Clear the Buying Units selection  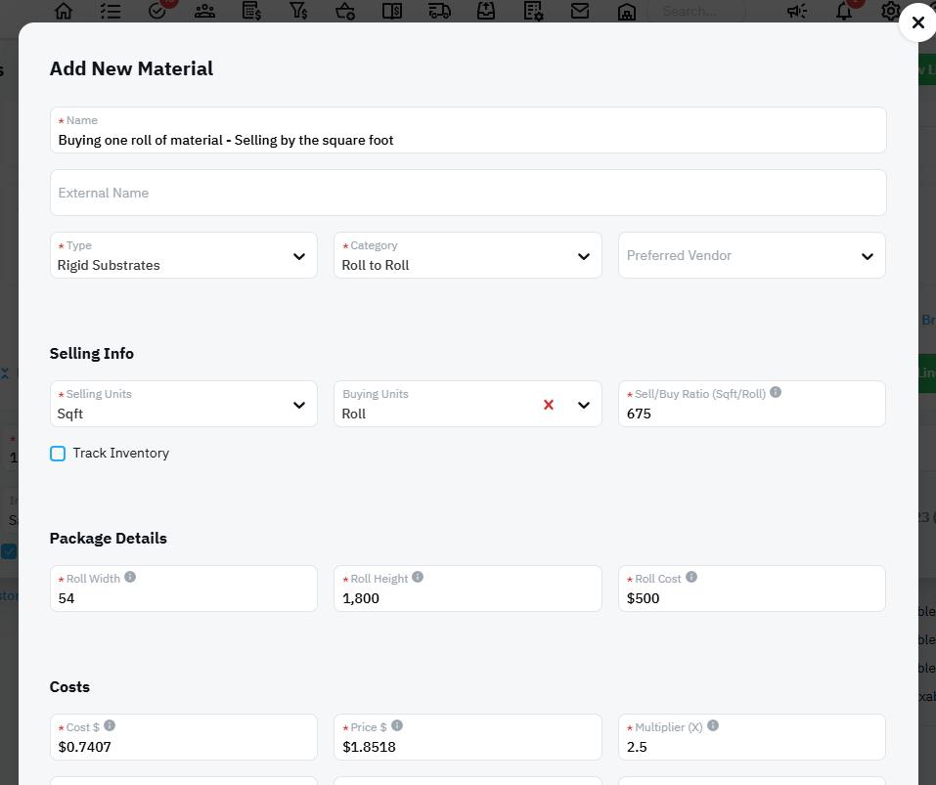click(549, 405)
